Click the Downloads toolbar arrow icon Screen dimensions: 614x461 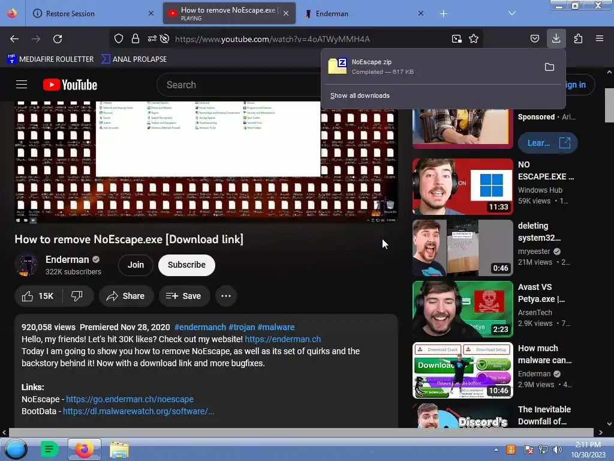click(556, 38)
